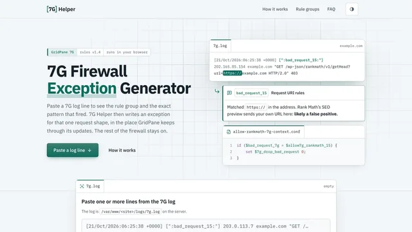Open Rule groups navigation link
Screen dimensions: 412x232
click(308, 9)
